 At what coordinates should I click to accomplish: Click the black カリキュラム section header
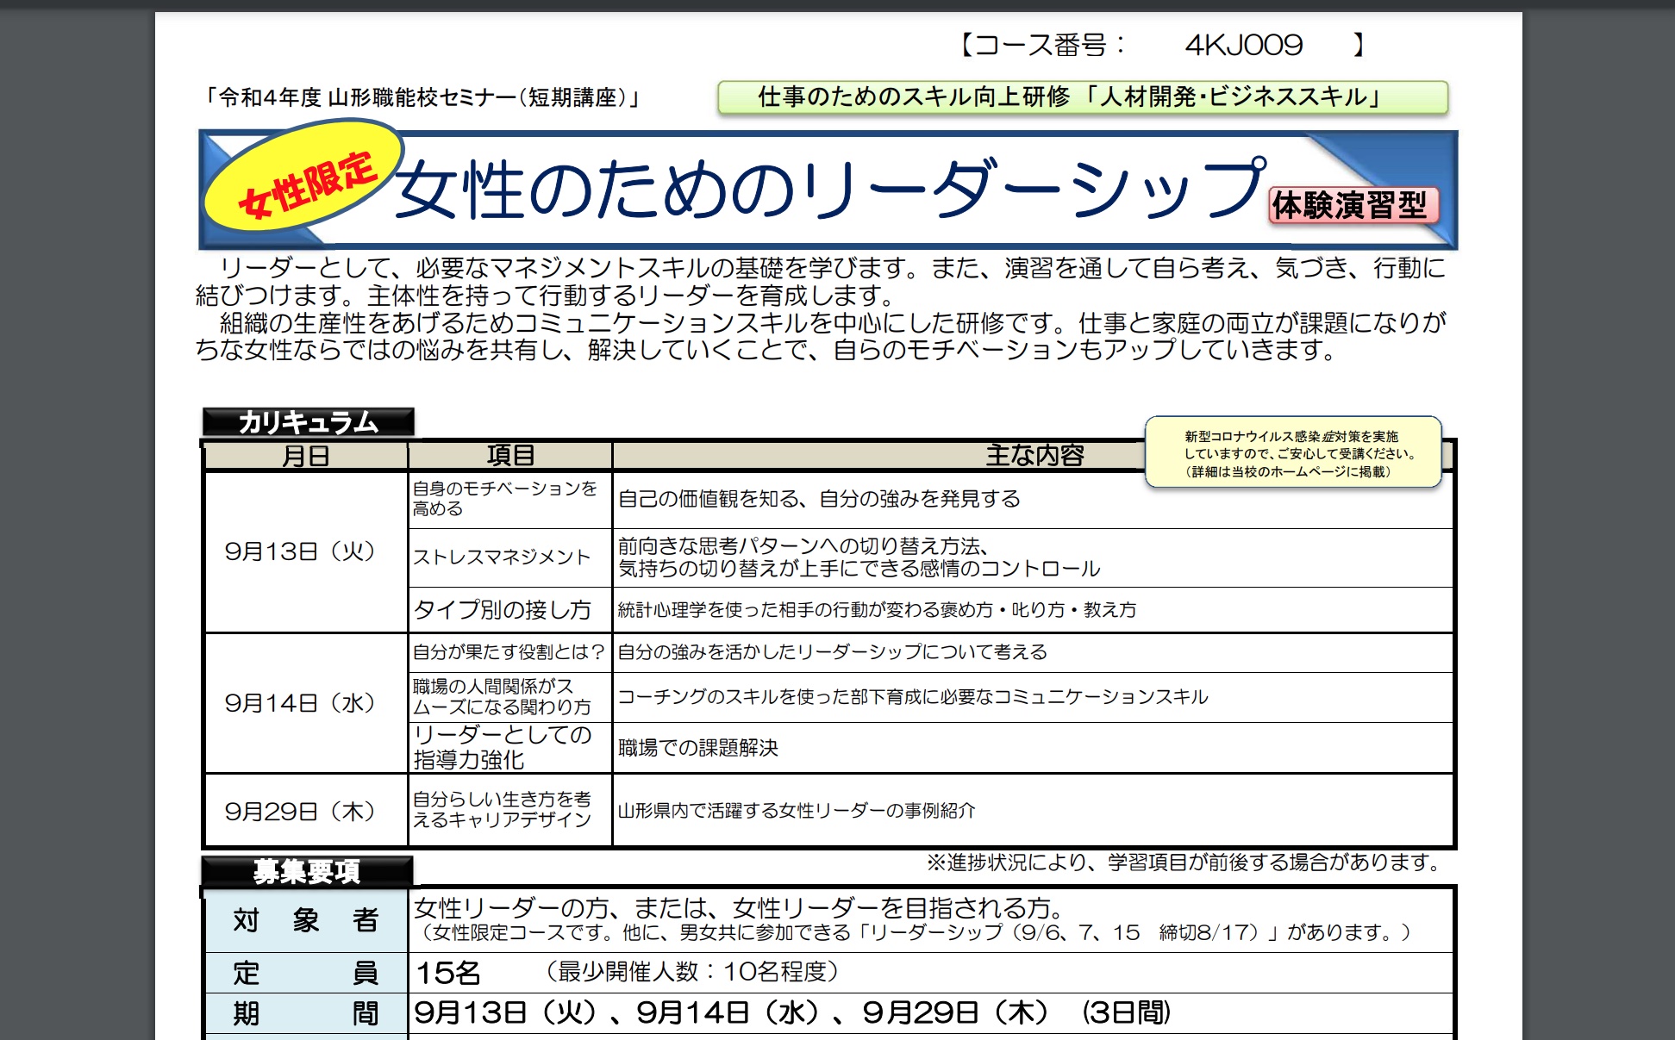point(308,422)
